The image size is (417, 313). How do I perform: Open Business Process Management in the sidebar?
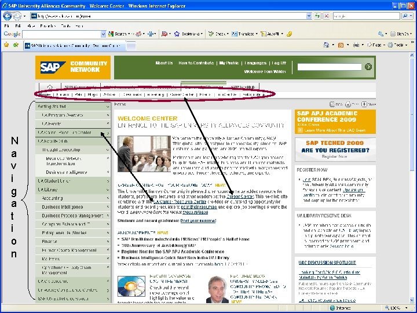(73, 216)
